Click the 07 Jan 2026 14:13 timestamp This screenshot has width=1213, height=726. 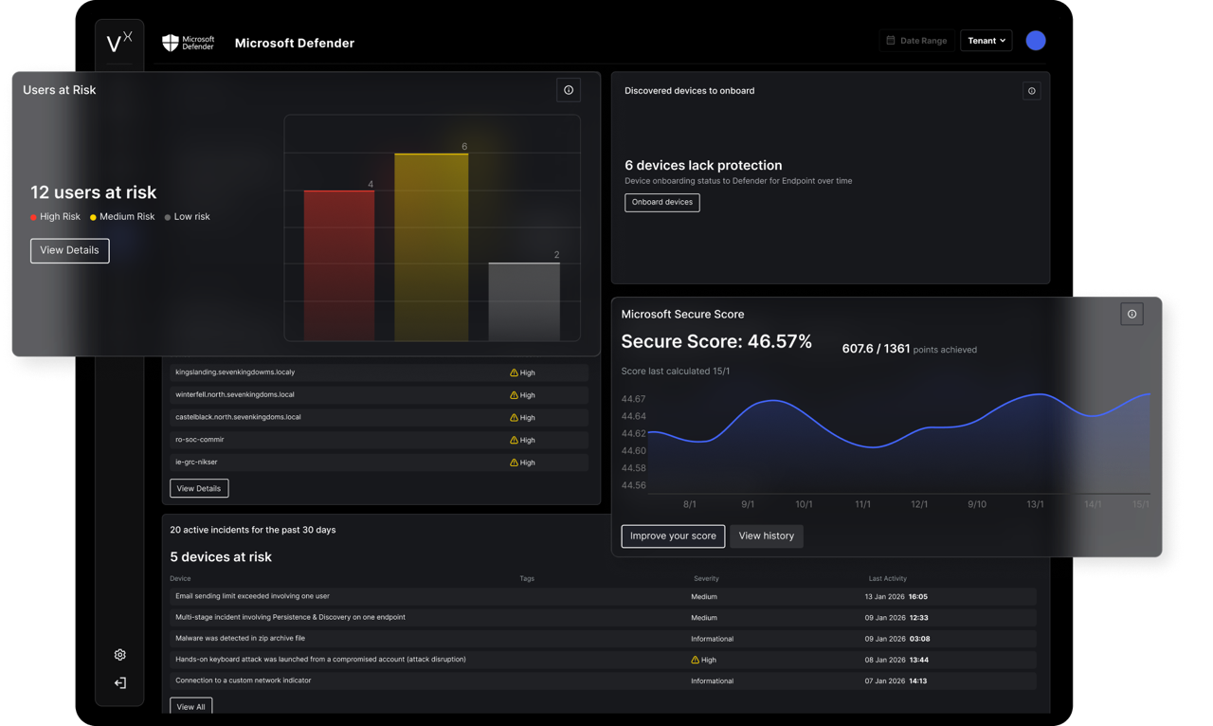click(x=896, y=681)
